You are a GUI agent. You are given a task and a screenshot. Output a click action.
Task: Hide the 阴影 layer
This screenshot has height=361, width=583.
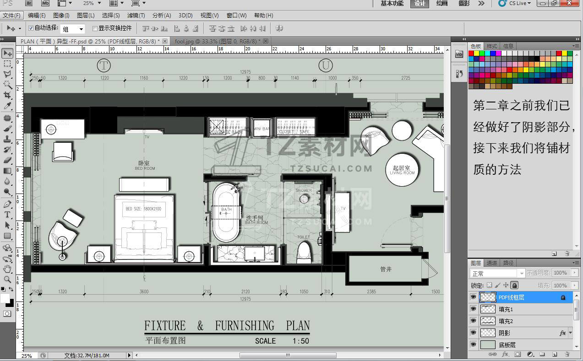pyautogui.click(x=473, y=333)
